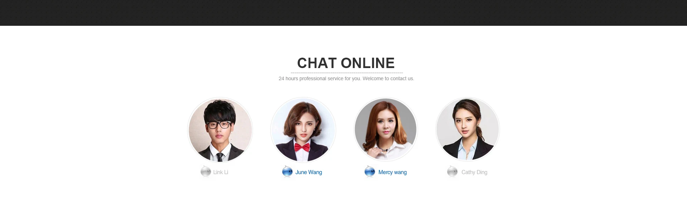Click the dashed divider under CHAT ONLINE
The image size is (687, 197).
click(346, 73)
